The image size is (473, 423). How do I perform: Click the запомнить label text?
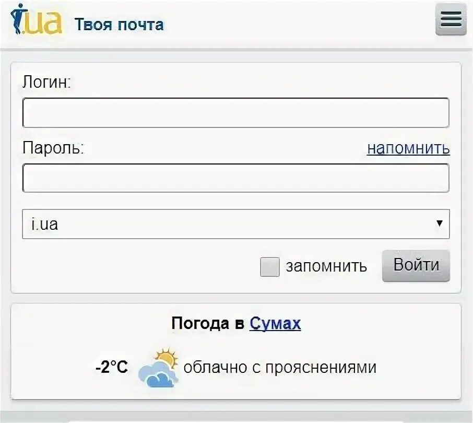pos(326,266)
